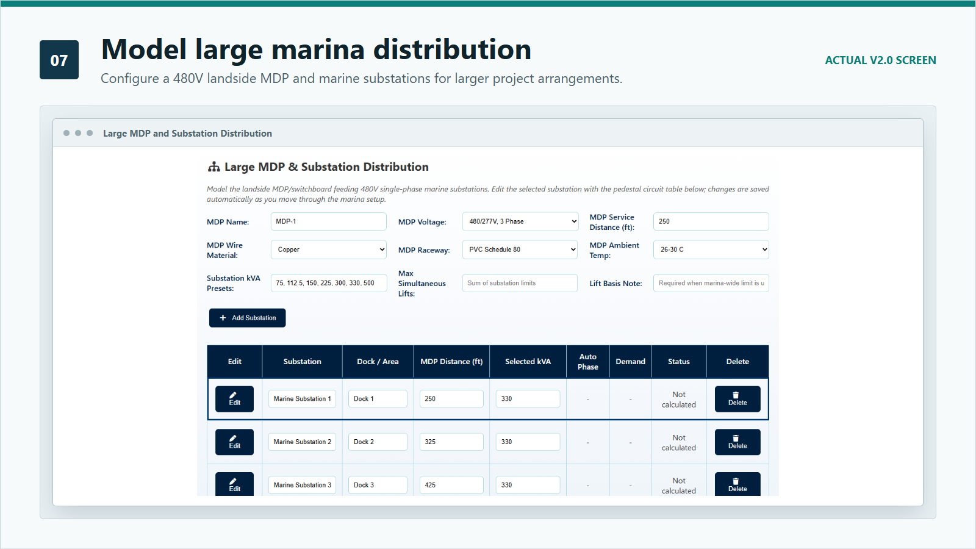Screen dimensions: 976x549
Task: Click the MDP distance field showing 425
Action: pos(451,485)
